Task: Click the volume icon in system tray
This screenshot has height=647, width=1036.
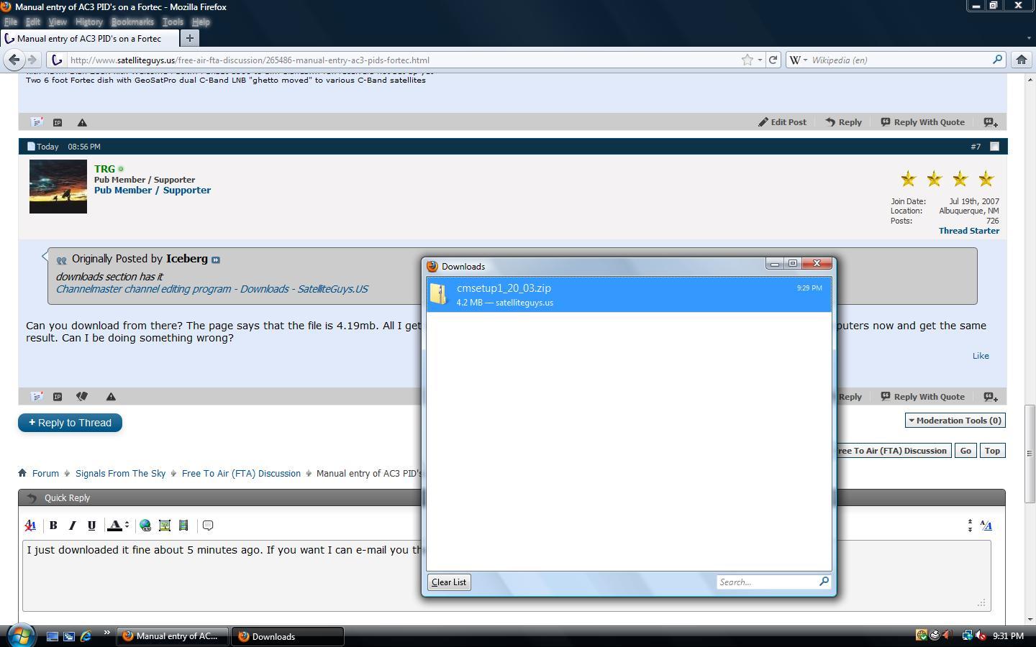Action: (980, 635)
